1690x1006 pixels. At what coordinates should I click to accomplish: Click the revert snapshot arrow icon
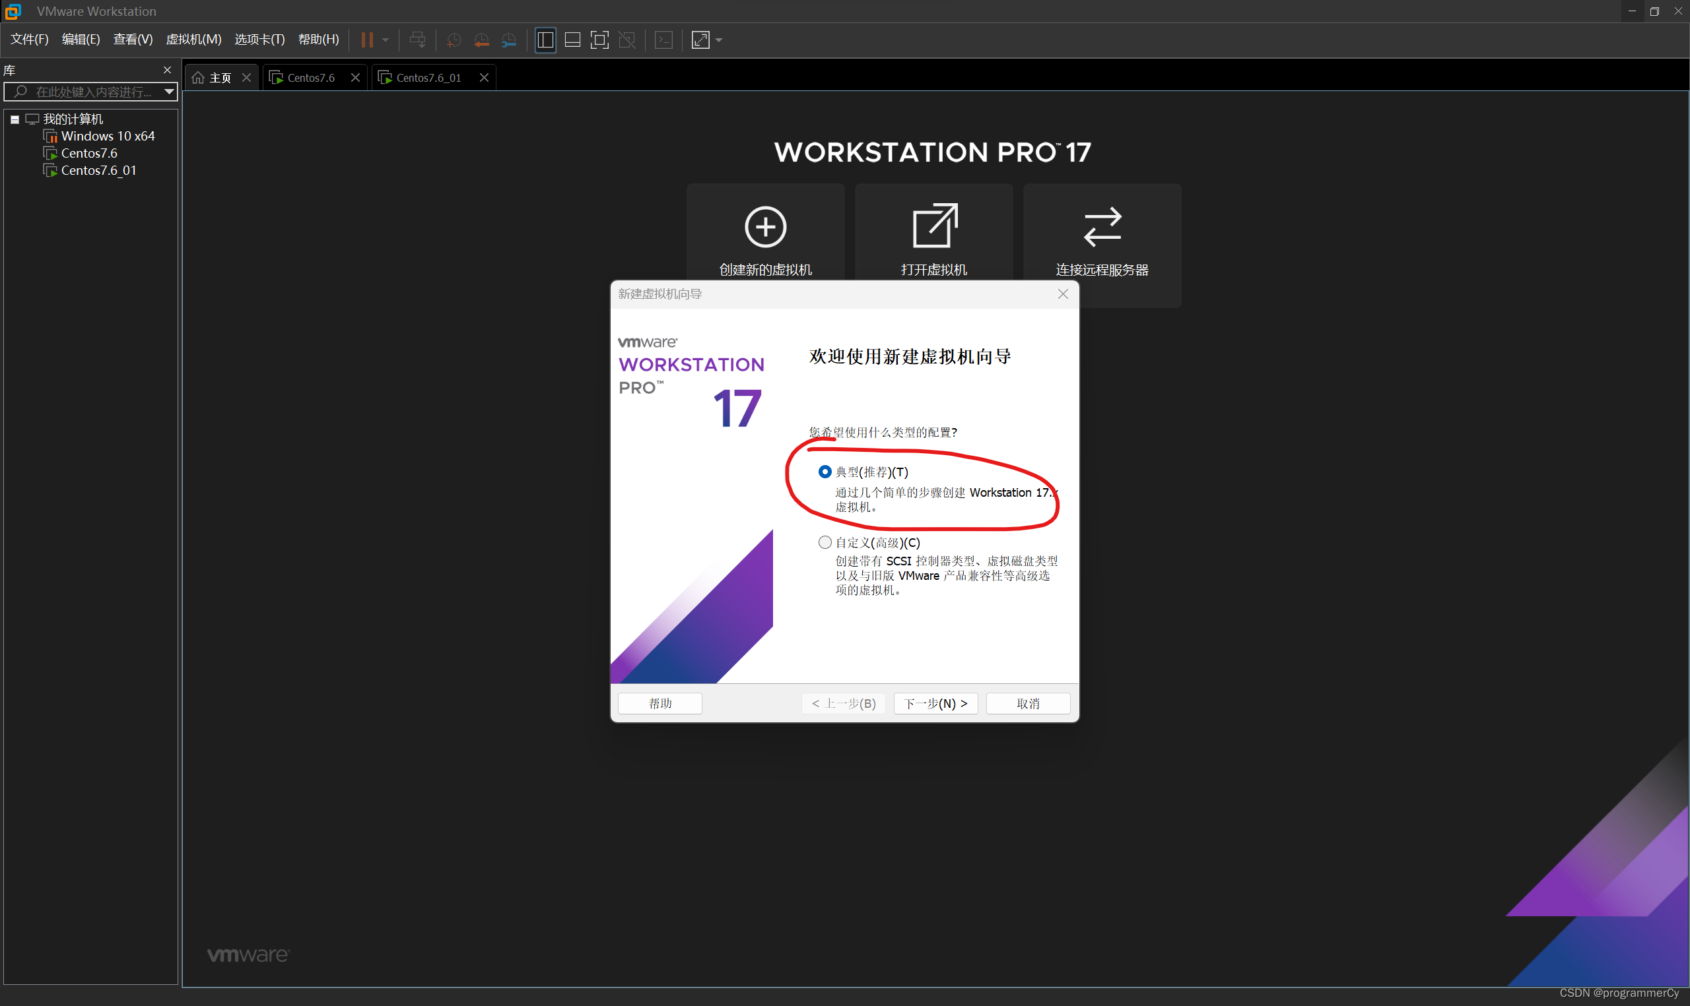tap(481, 40)
